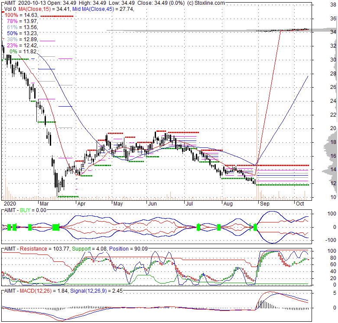The height and width of the screenshot is (323, 338).
Task: Click the green buy marker in late August
Action: click(x=255, y=227)
